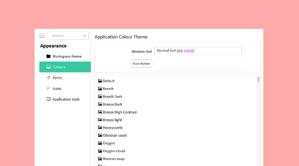Select the Colours section
Screen dimensions: 299x166
[x=65, y=67]
